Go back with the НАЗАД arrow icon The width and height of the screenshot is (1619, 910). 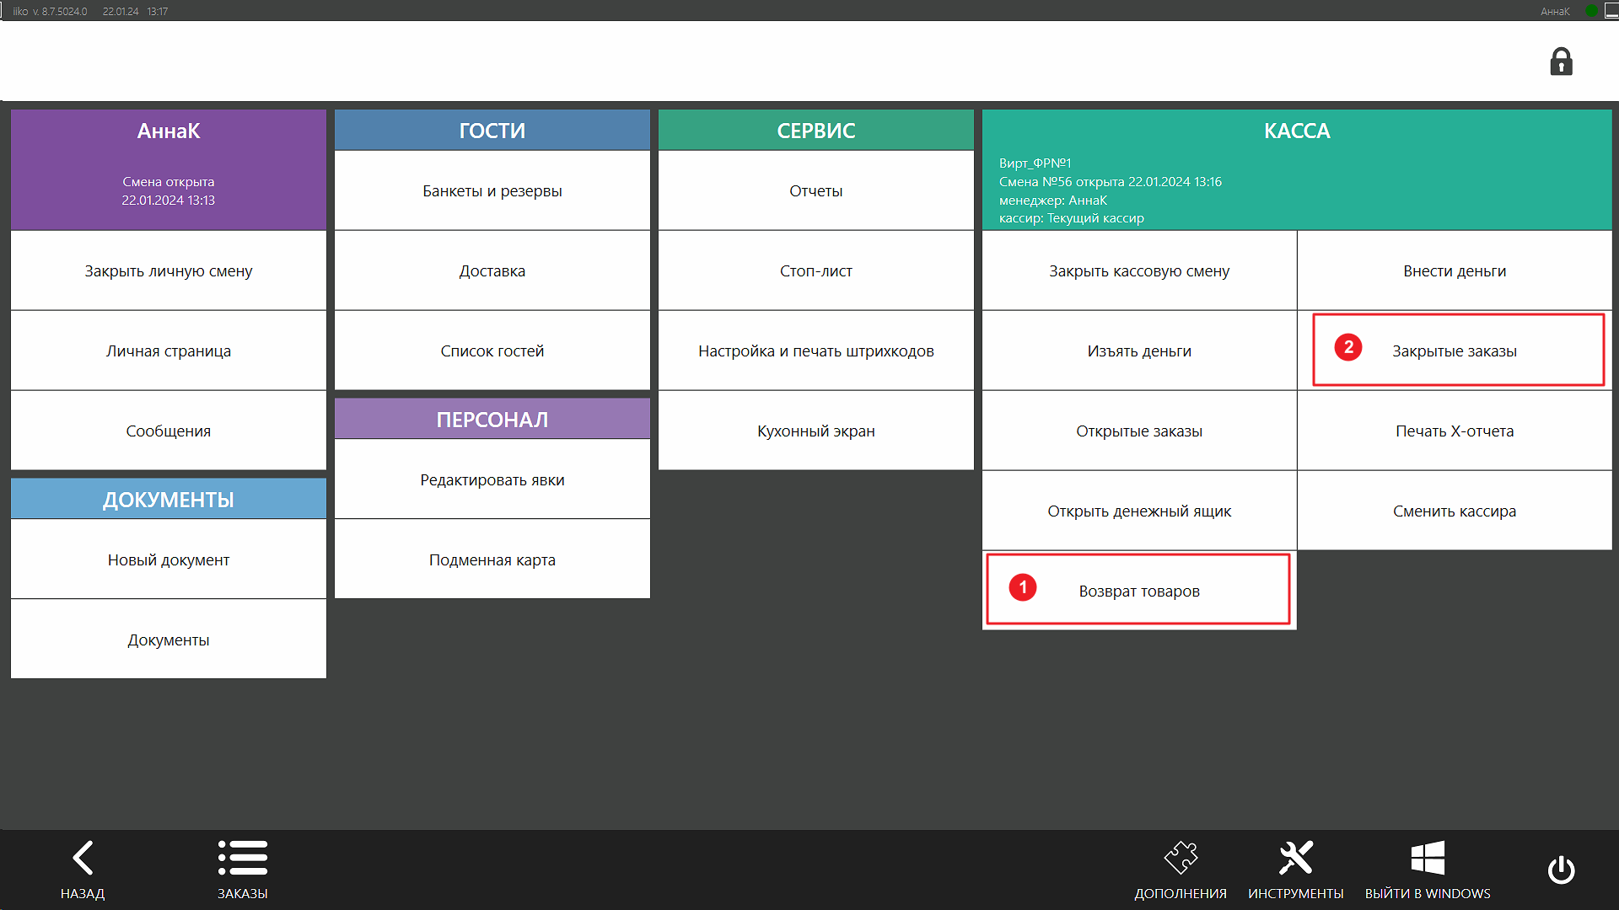click(83, 858)
